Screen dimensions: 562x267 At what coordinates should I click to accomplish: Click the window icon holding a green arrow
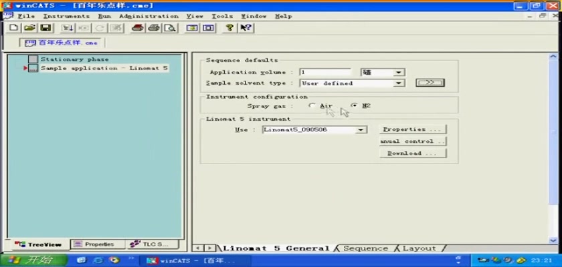pos(192,28)
